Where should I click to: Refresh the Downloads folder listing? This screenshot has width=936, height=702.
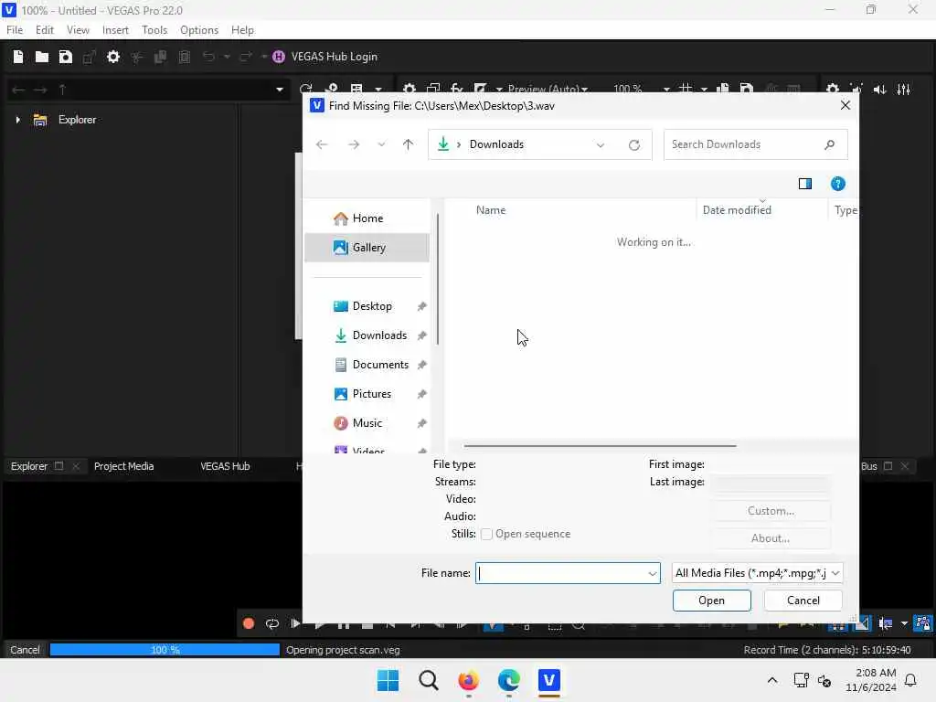click(x=634, y=144)
